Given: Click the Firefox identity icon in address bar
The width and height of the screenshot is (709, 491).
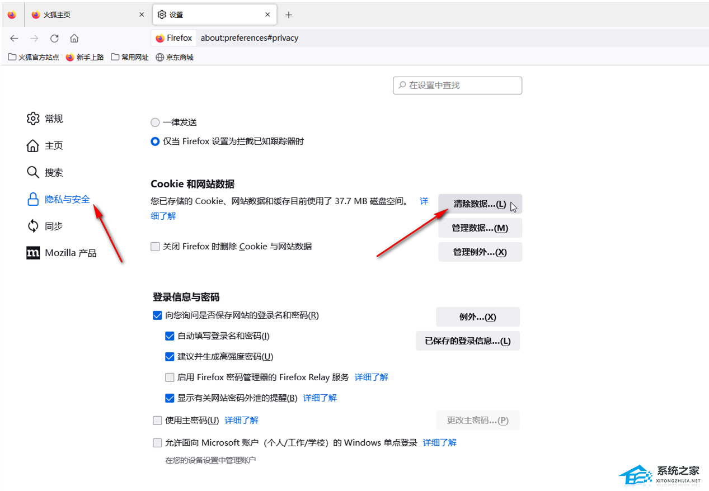Looking at the screenshot, I should [173, 38].
